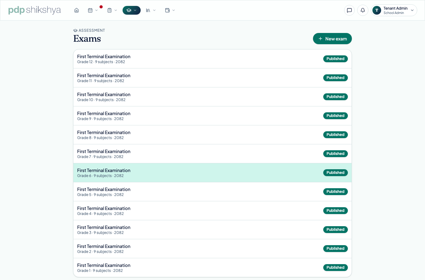The height and width of the screenshot is (280, 425).
Task: Go to the home icon in navbar
Action: pos(77,10)
